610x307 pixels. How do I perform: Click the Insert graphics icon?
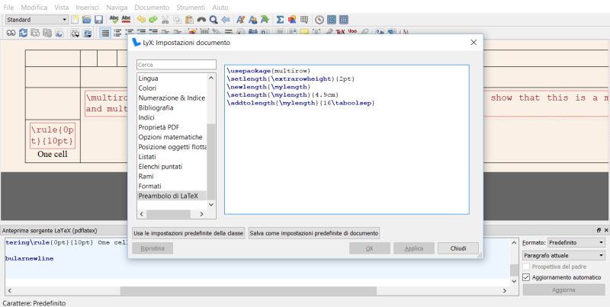coord(292,20)
